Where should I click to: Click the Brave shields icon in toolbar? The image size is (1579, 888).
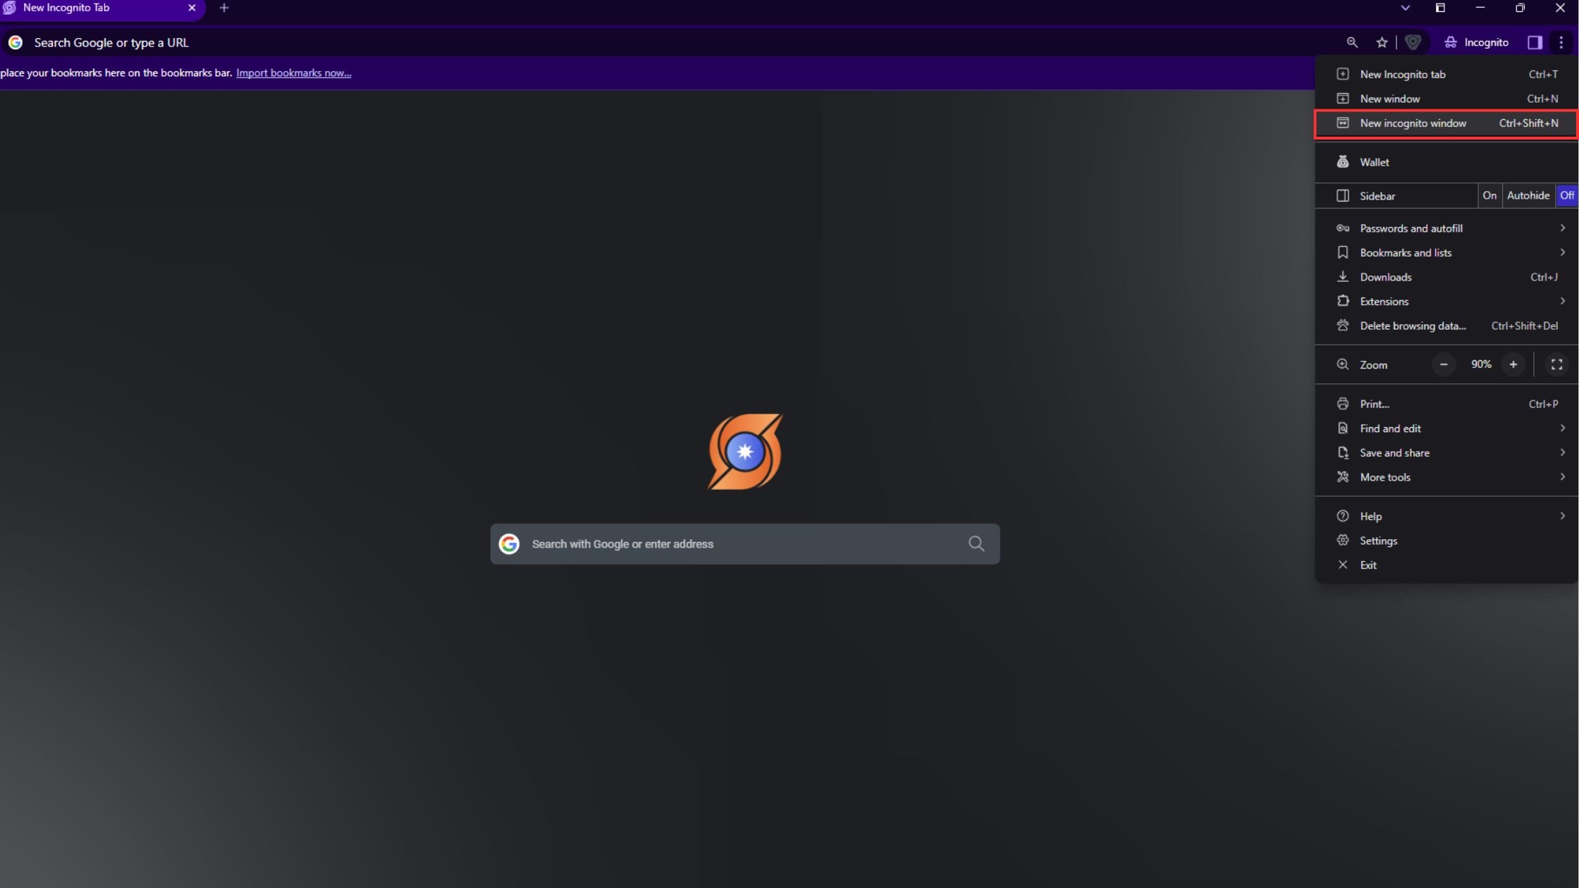click(x=1413, y=42)
